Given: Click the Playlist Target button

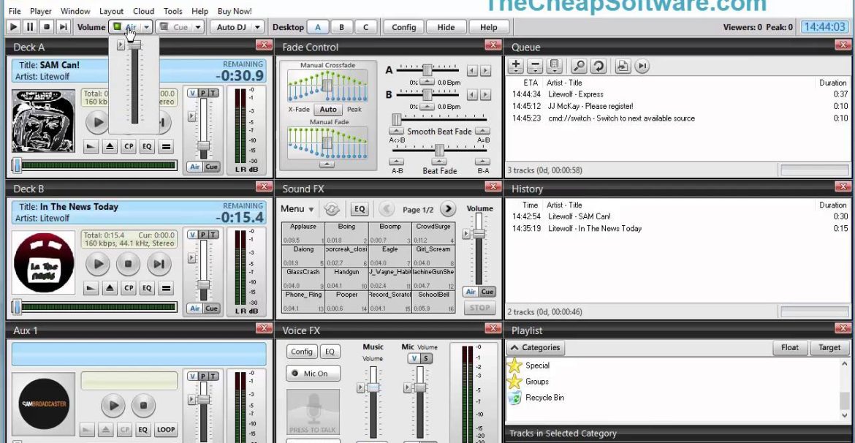Looking at the screenshot, I should click(829, 347).
